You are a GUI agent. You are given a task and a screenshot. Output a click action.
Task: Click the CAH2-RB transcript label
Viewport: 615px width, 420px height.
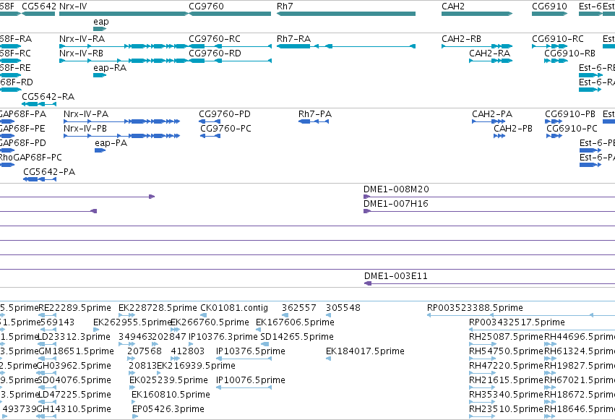(x=461, y=39)
